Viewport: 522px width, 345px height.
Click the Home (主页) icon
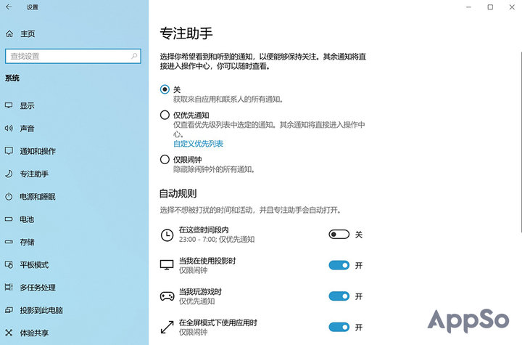(9, 33)
